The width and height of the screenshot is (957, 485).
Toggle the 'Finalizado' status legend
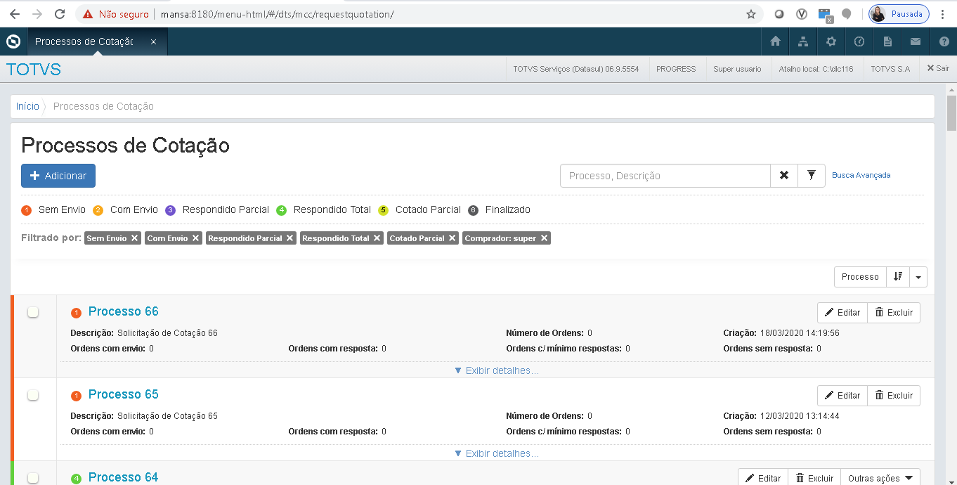[x=500, y=209]
